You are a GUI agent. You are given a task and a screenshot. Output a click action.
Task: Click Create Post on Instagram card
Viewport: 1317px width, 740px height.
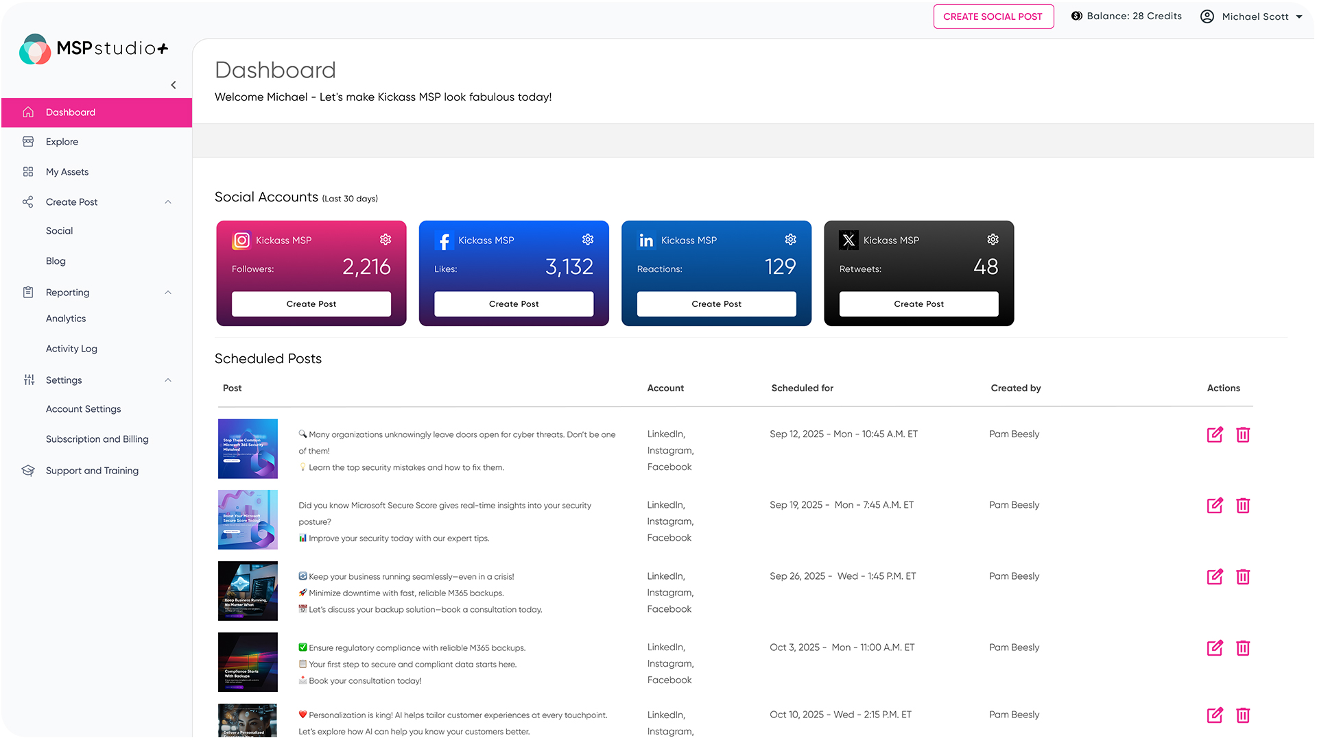(311, 304)
